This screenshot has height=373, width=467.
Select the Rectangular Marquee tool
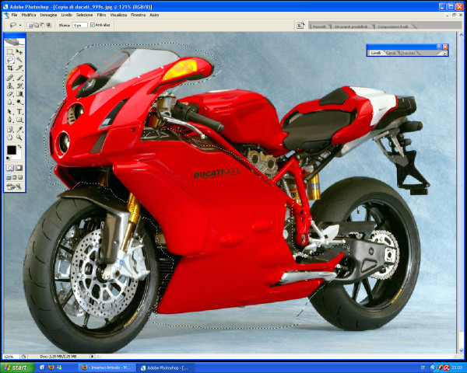pos(10,51)
